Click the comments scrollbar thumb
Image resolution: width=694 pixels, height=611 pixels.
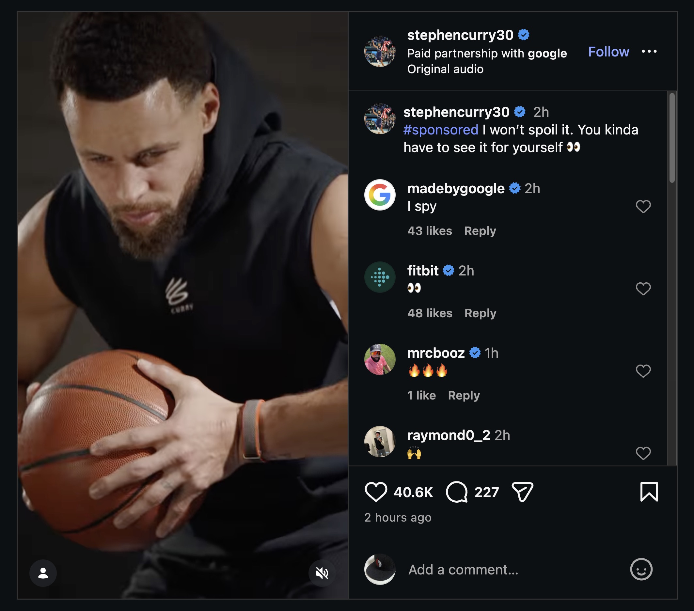[x=672, y=137]
